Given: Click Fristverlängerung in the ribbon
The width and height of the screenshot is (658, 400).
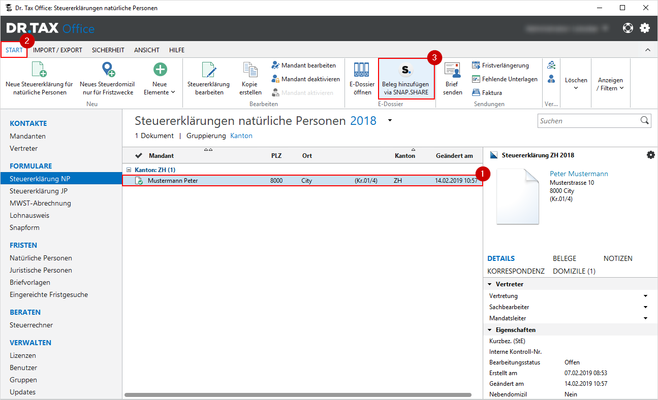Looking at the screenshot, I should tap(500, 65).
